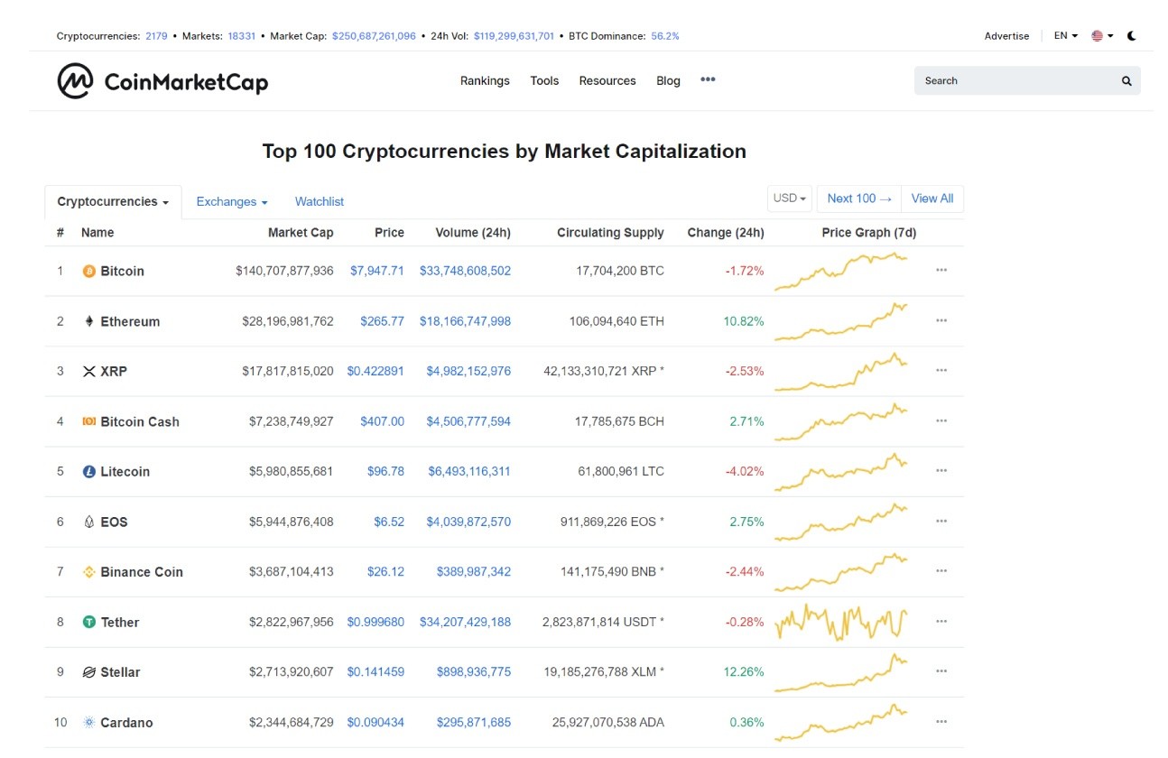Image resolution: width=1168 pixels, height=758 pixels.
Task: Click the CoinMarketCap logo icon
Action: pos(75,81)
